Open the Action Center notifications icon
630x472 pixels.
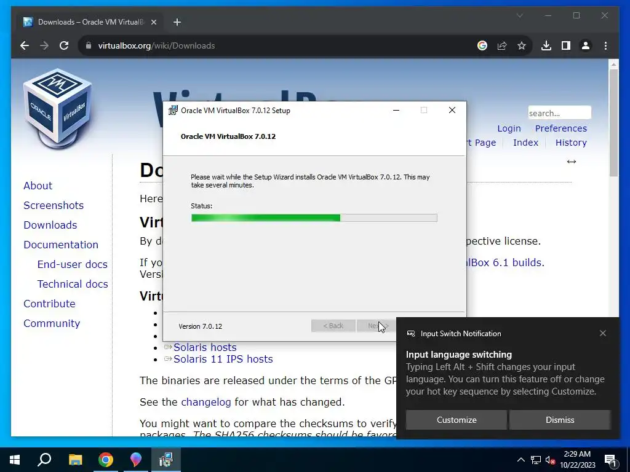click(610, 460)
